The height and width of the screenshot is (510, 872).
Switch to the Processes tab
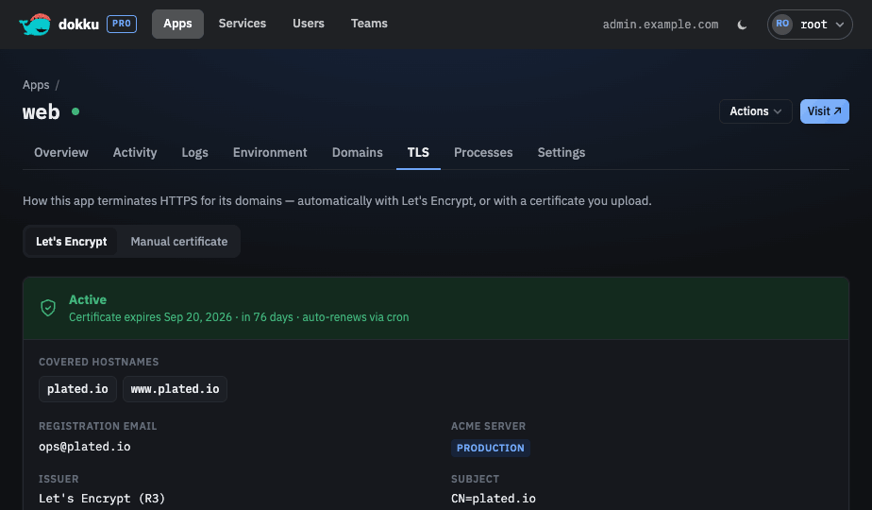483,153
